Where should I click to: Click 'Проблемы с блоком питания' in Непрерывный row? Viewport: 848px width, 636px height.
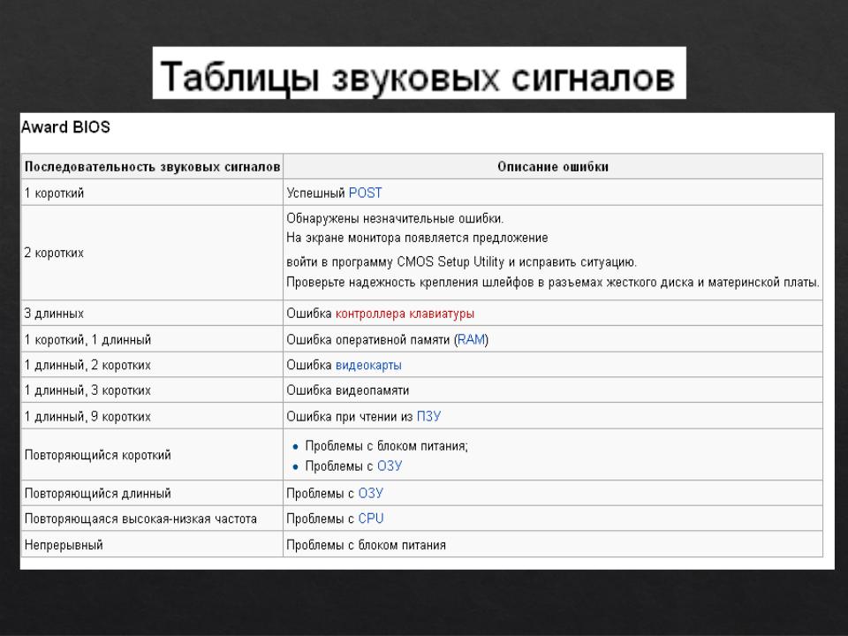[x=366, y=545]
